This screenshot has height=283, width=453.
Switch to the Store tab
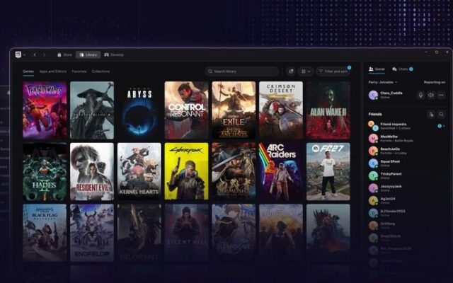point(64,55)
